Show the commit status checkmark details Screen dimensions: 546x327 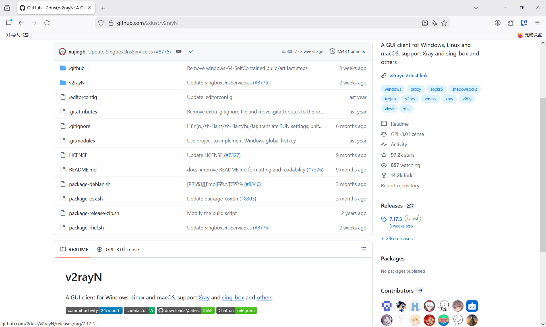pos(191,51)
